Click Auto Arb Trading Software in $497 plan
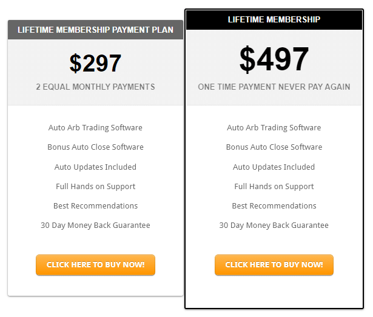Image resolution: width=373 pixels, height=317 pixels. pyautogui.click(x=274, y=128)
